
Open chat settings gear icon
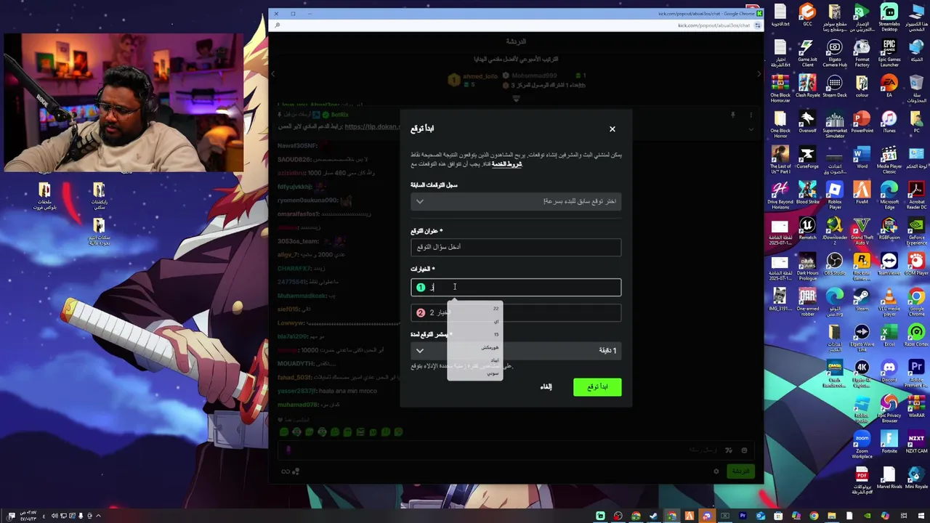point(716,471)
